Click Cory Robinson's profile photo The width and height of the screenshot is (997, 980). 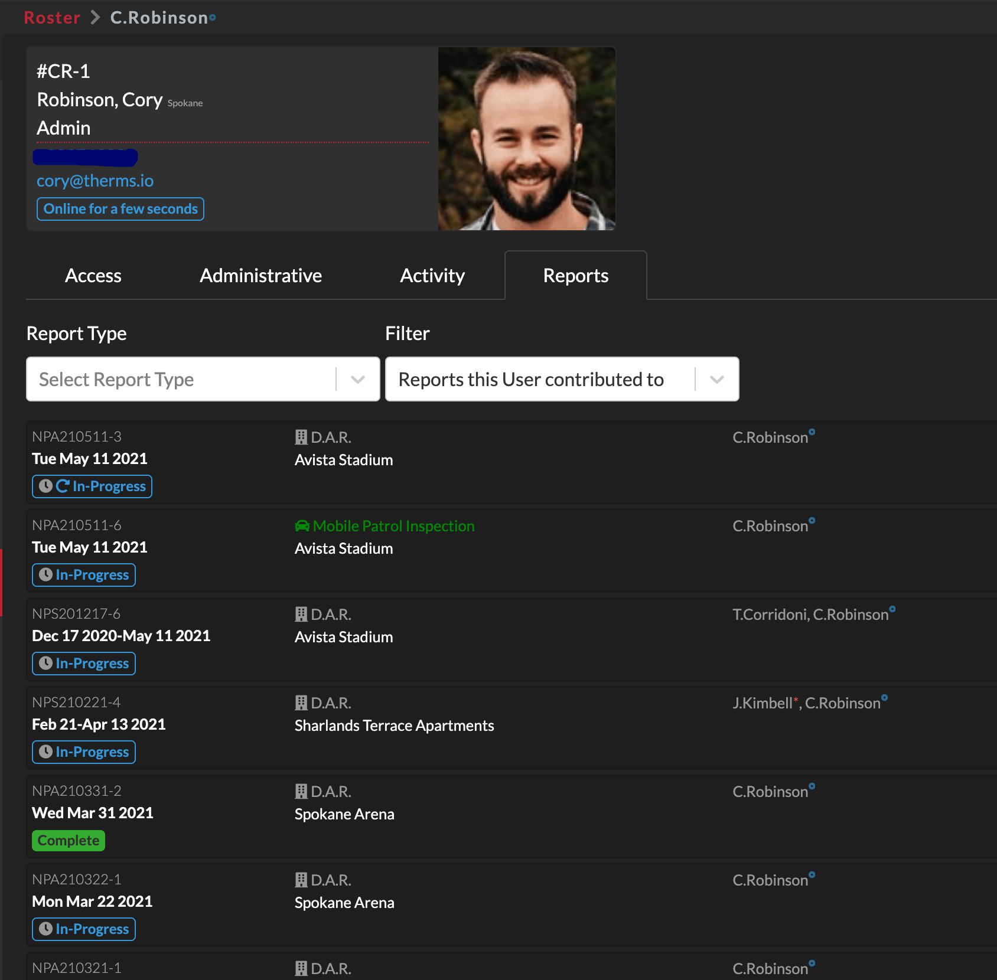pyautogui.click(x=526, y=139)
